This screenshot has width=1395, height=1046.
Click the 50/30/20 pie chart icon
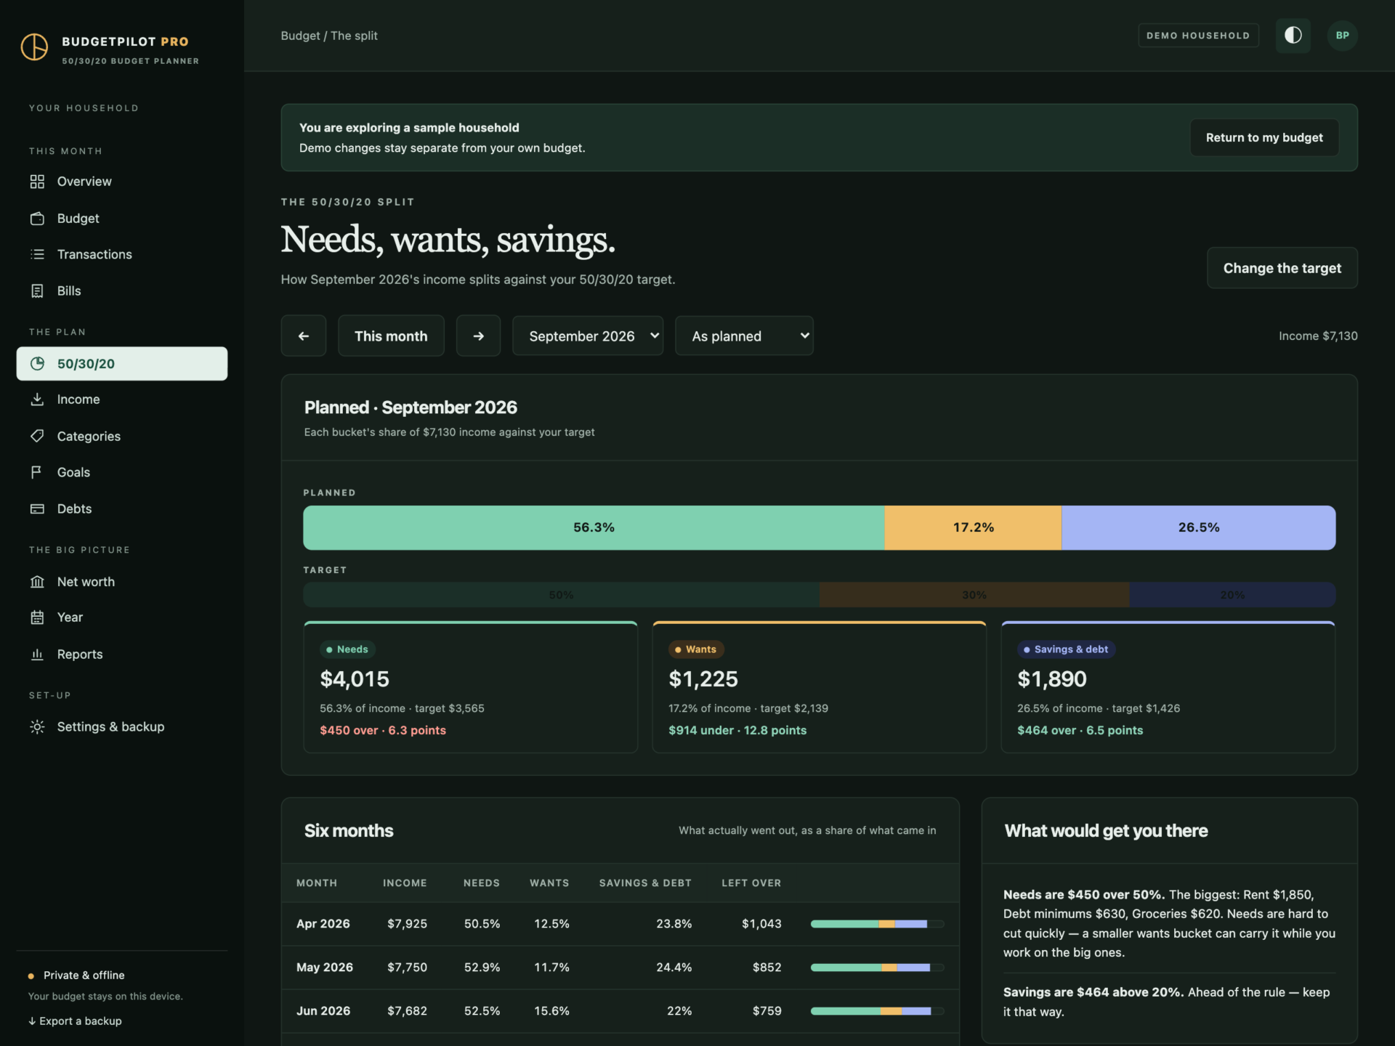click(37, 363)
